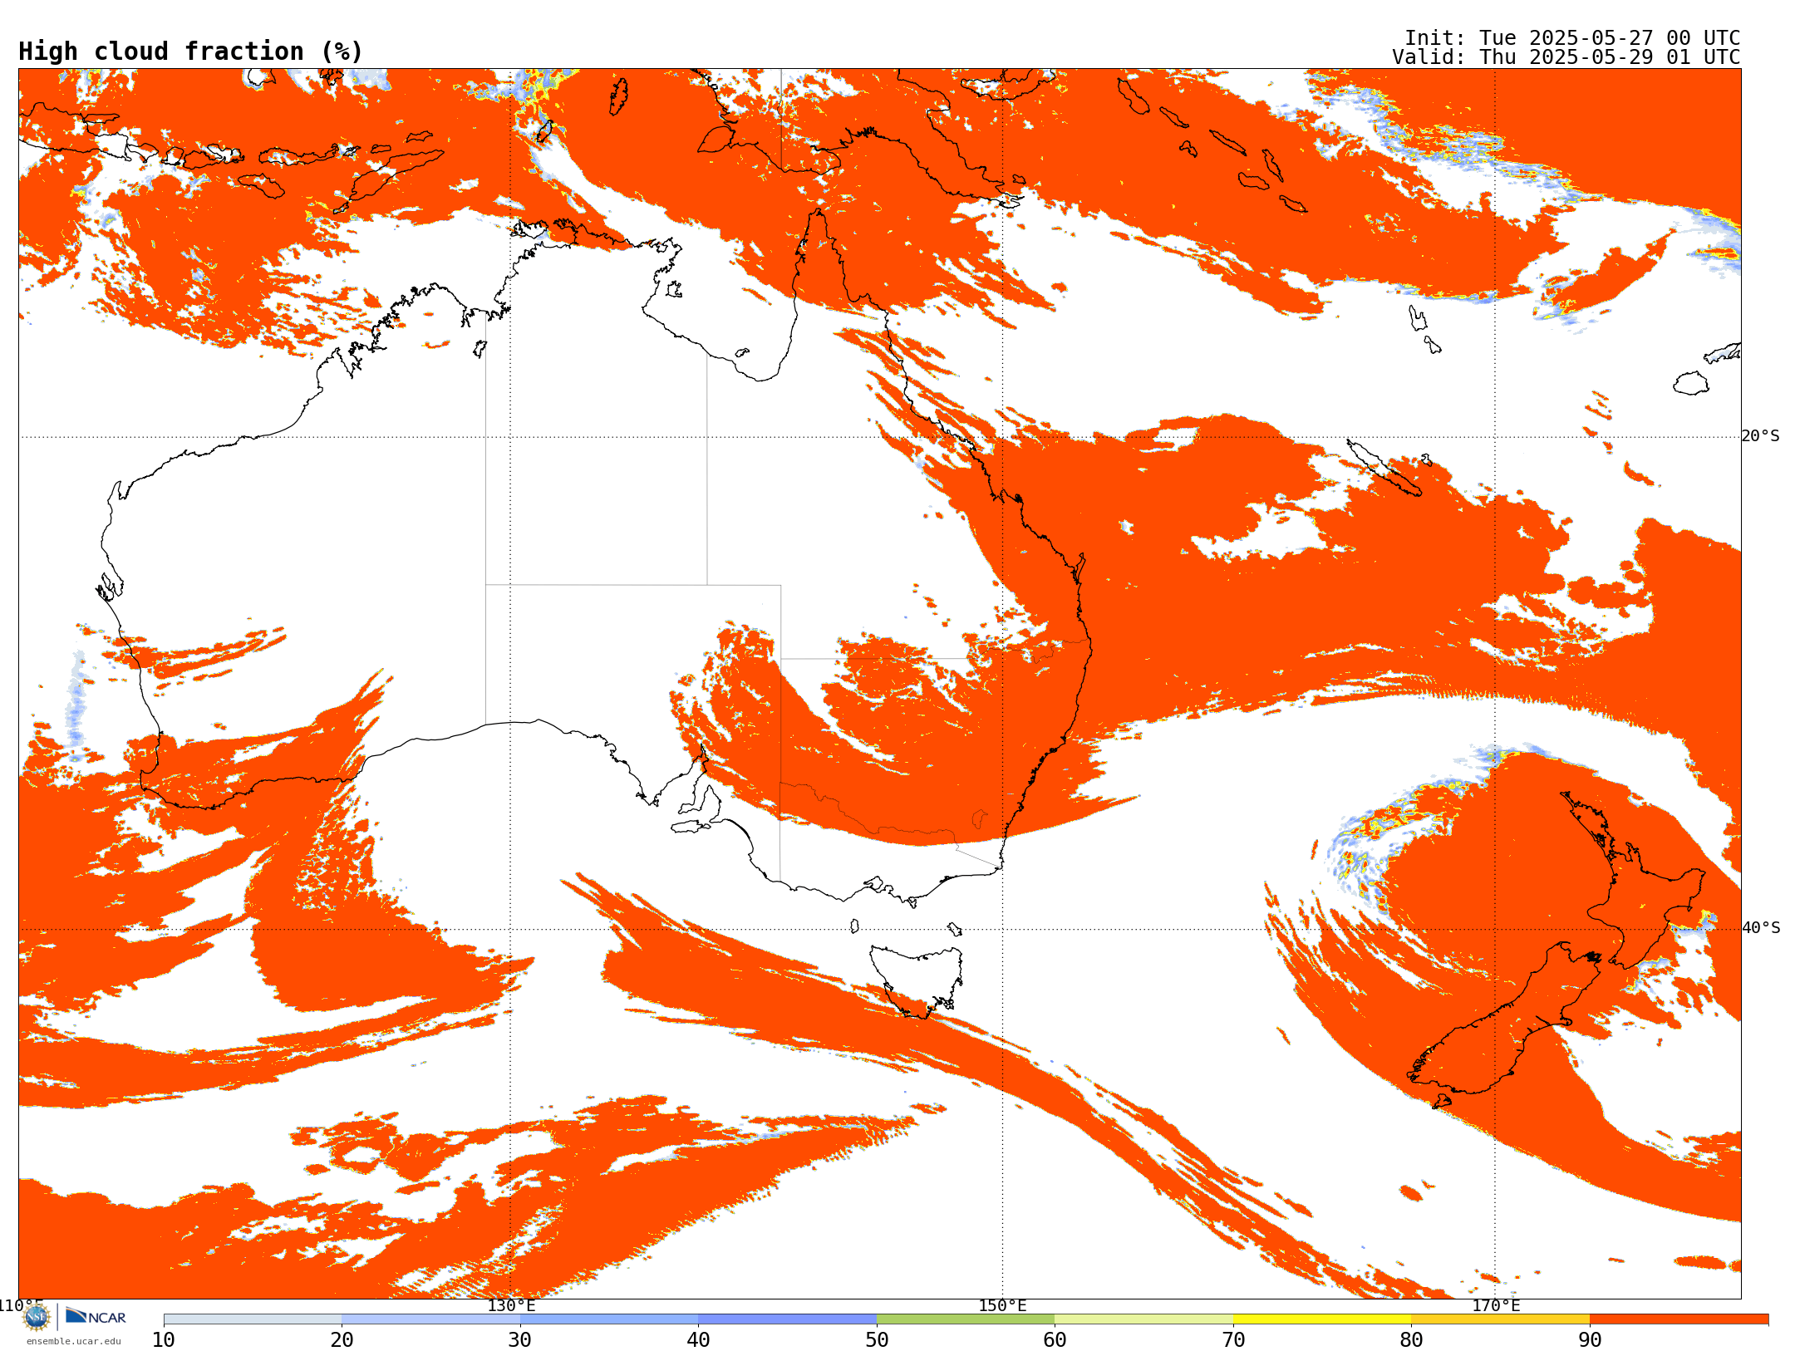This screenshot has height=1351, width=1795.
Task: Click the colorbar tick label 80
Action: (1411, 1340)
